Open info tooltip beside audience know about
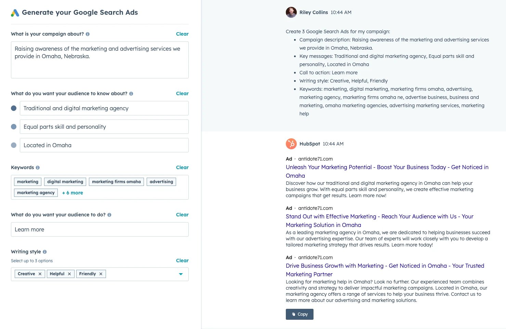 tap(131, 93)
